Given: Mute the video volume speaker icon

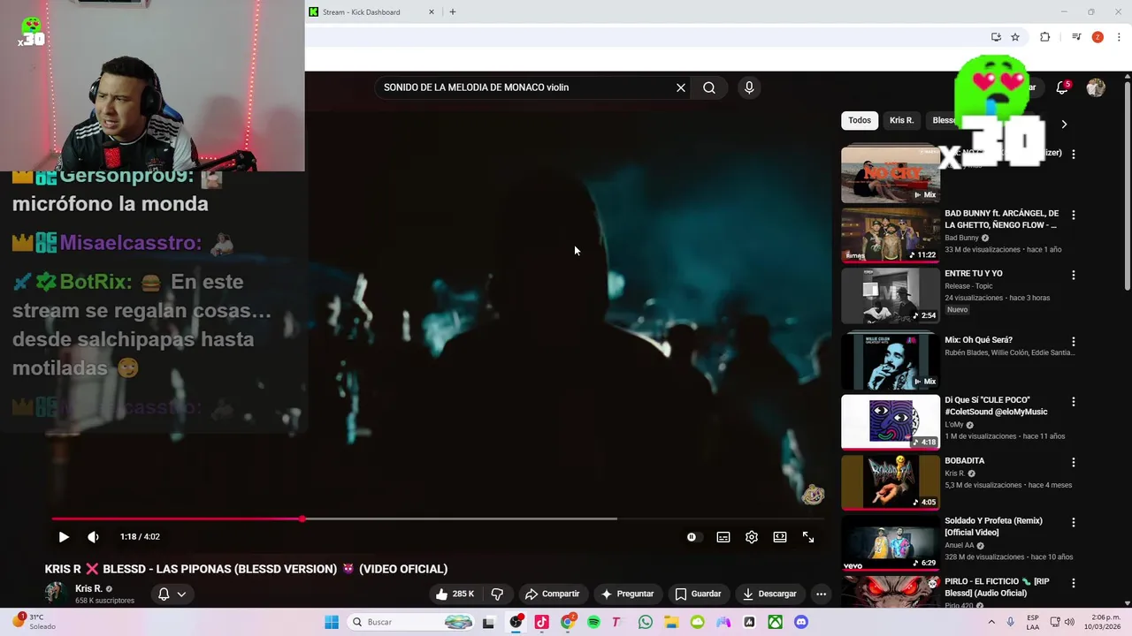Looking at the screenshot, I should point(93,537).
